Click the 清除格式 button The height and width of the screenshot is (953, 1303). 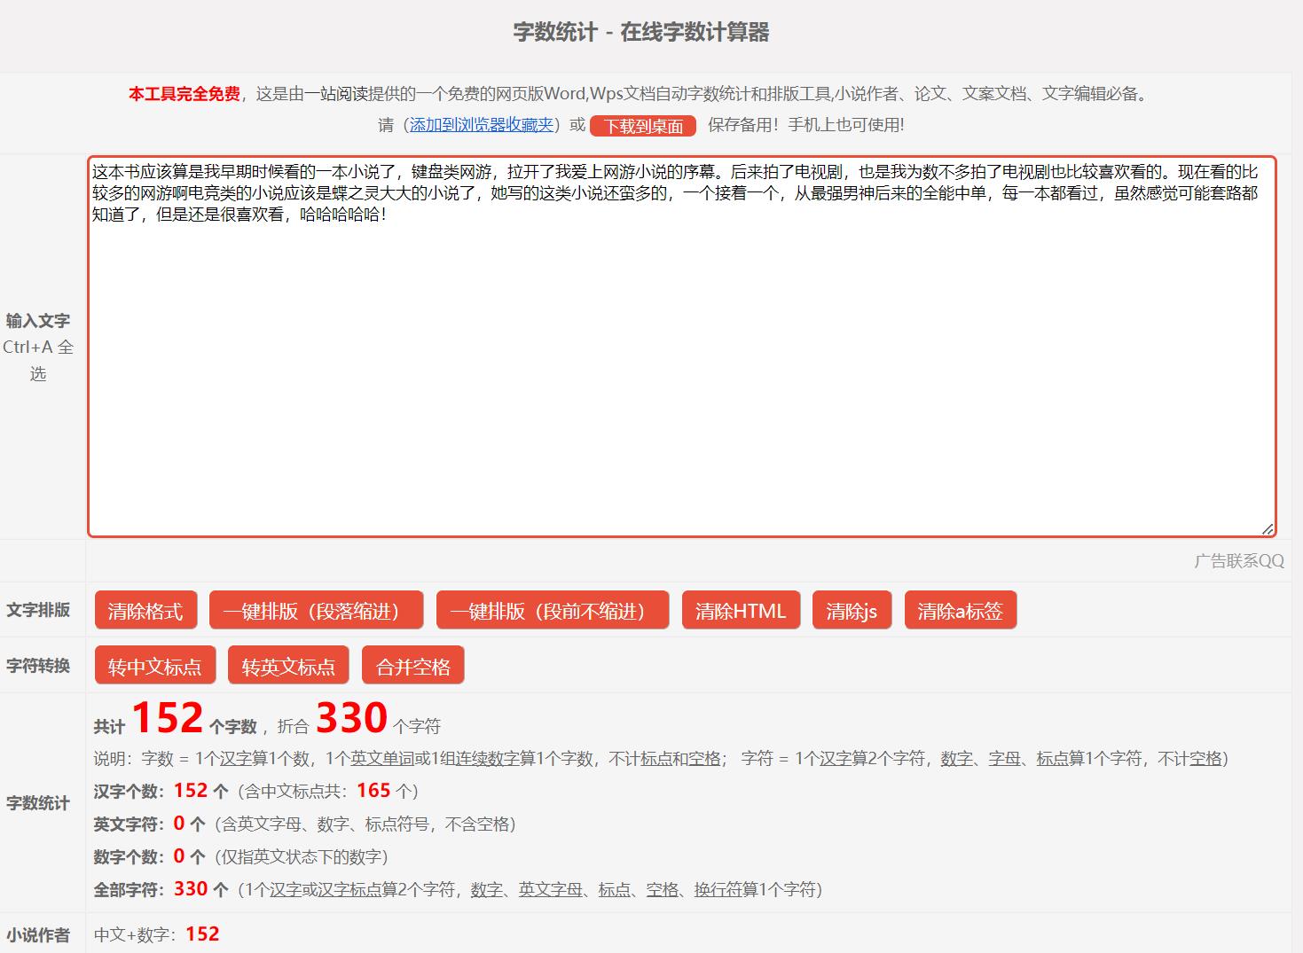click(x=145, y=611)
